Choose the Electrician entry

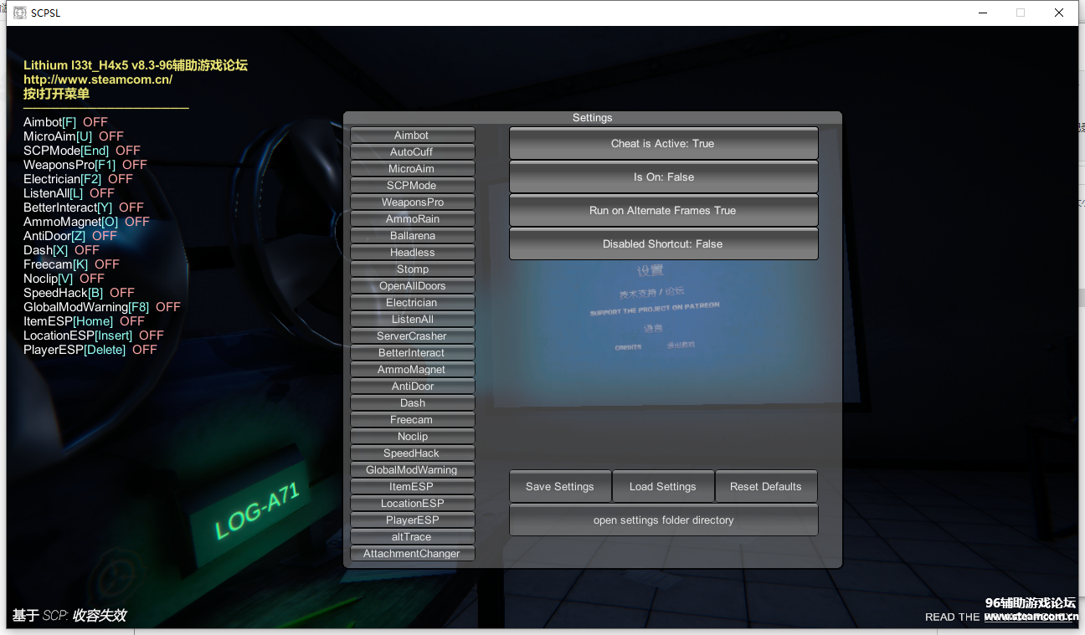412,303
